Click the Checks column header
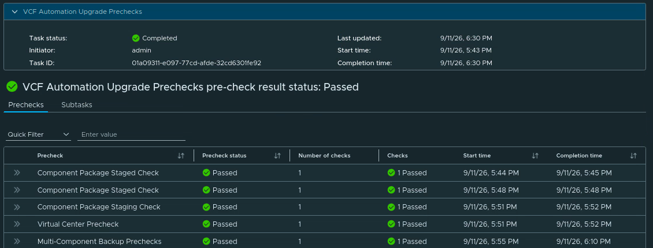Image resolution: width=653 pixels, height=248 pixels. [398, 156]
